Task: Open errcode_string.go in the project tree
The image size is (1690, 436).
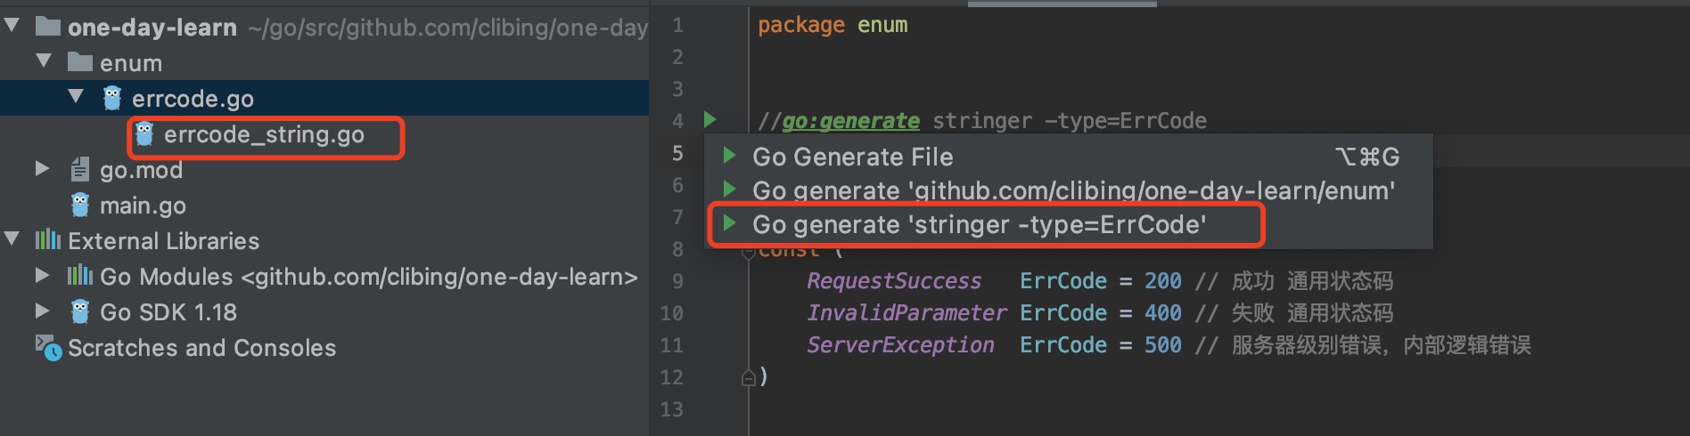Action: (264, 134)
